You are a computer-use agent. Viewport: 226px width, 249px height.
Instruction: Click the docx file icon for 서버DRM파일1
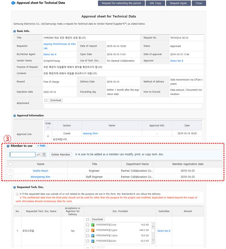[93, 235]
